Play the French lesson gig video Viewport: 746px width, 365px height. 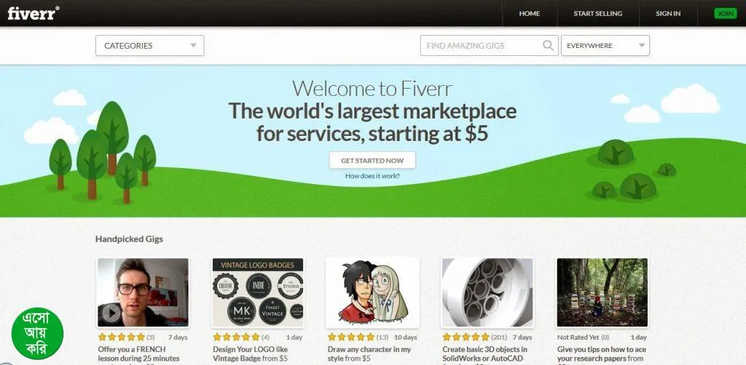[x=111, y=313]
